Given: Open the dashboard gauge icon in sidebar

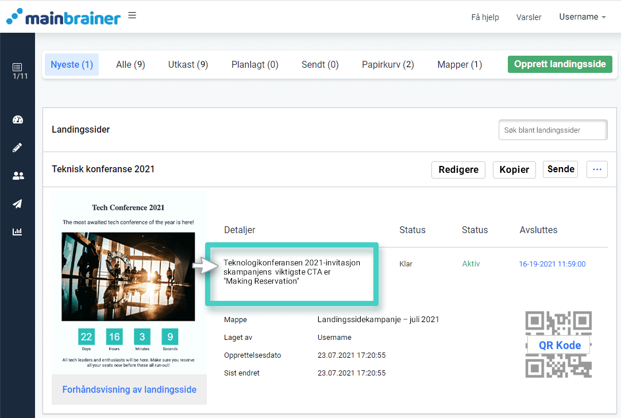Looking at the screenshot, I should point(18,119).
